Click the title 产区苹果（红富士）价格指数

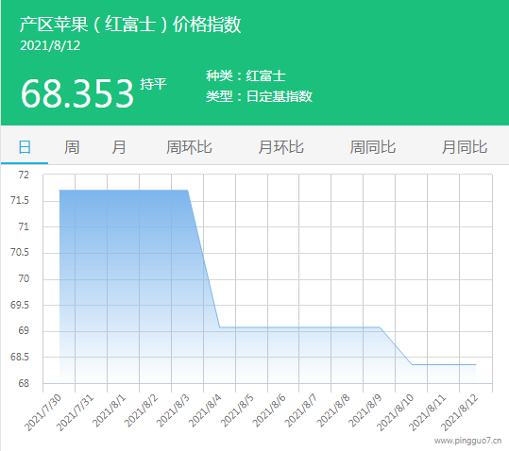tap(130, 25)
